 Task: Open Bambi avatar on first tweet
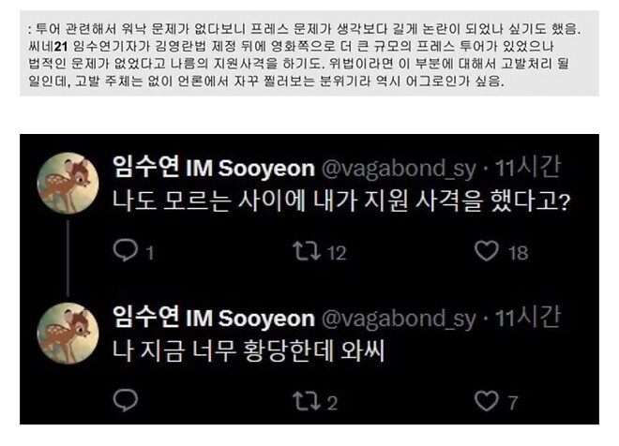[68, 183]
